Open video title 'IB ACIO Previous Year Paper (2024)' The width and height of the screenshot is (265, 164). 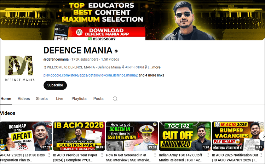[75, 157]
